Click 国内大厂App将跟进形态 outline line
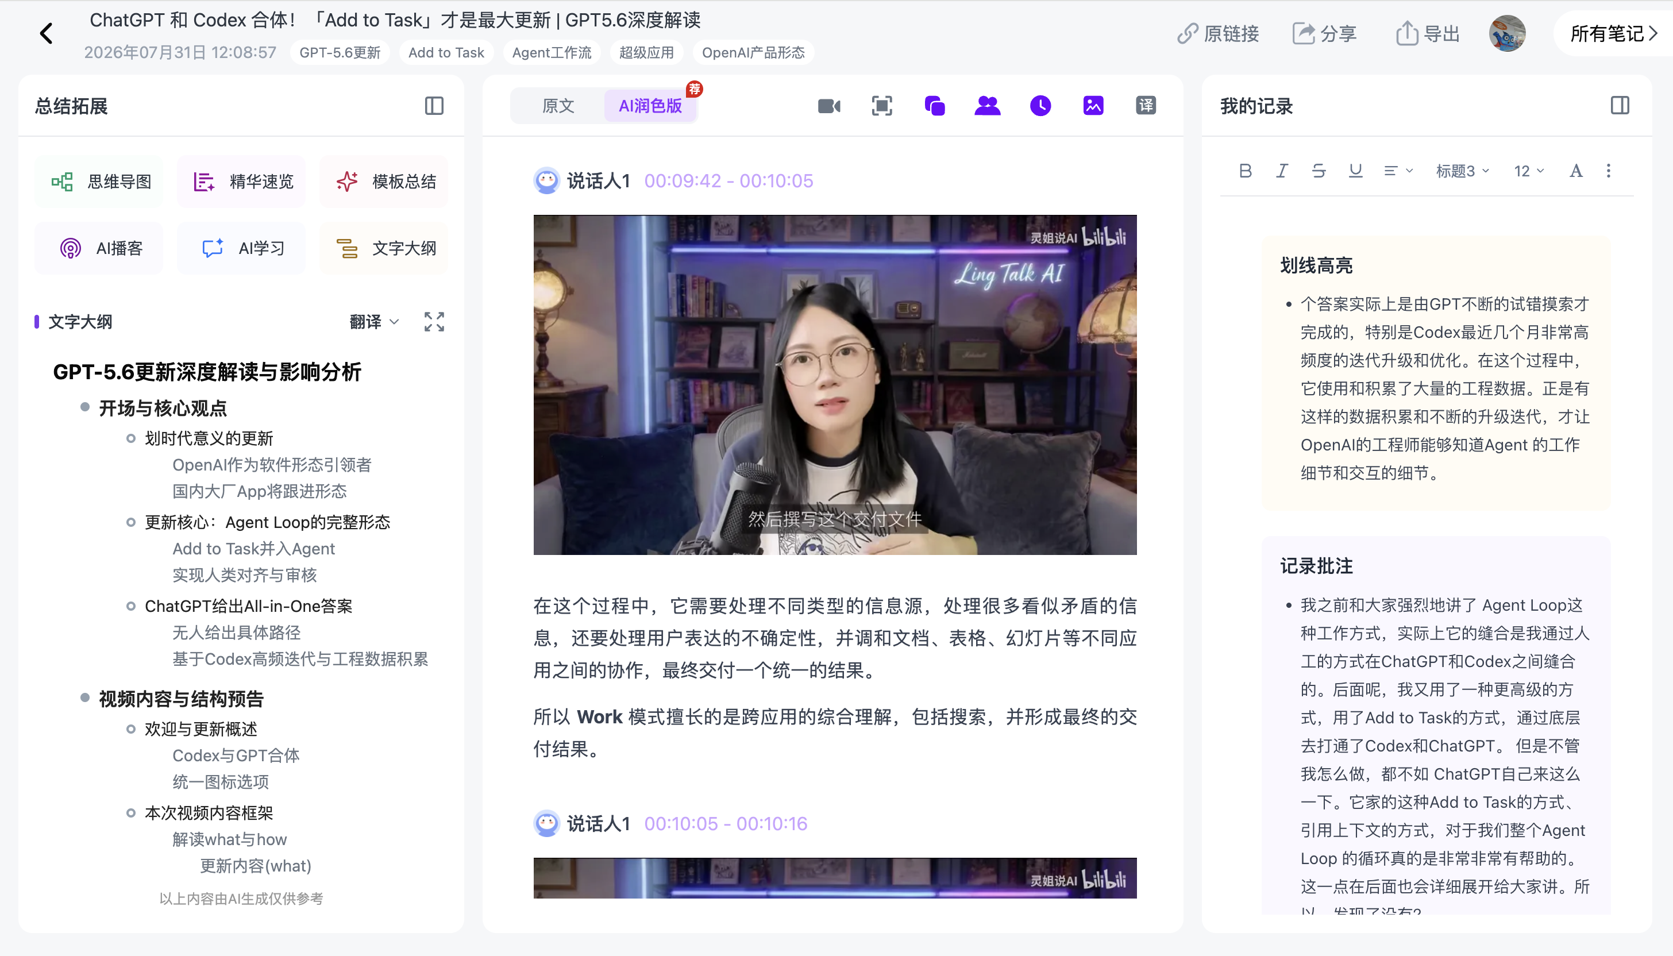The height and width of the screenshot is (956, 1673). (259, 491)
